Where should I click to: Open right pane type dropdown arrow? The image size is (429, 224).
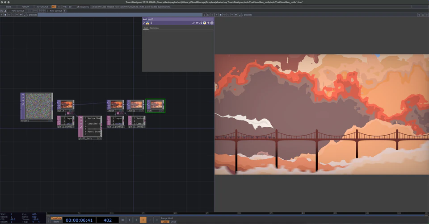click(217, 15)
